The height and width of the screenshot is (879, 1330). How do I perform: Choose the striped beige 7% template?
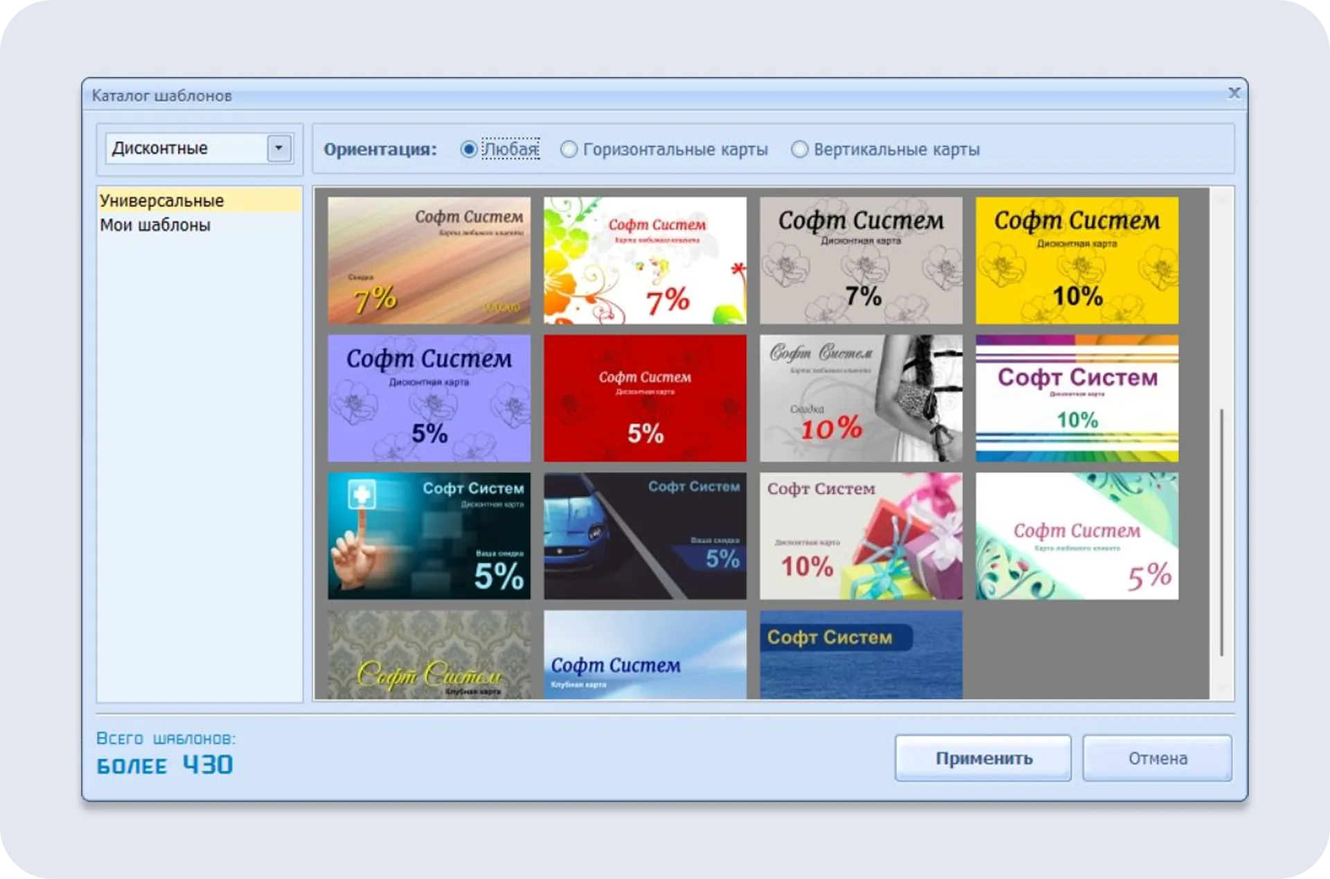pos(429,260)
